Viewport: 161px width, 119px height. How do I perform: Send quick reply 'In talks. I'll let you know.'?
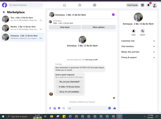pos(69,87)
